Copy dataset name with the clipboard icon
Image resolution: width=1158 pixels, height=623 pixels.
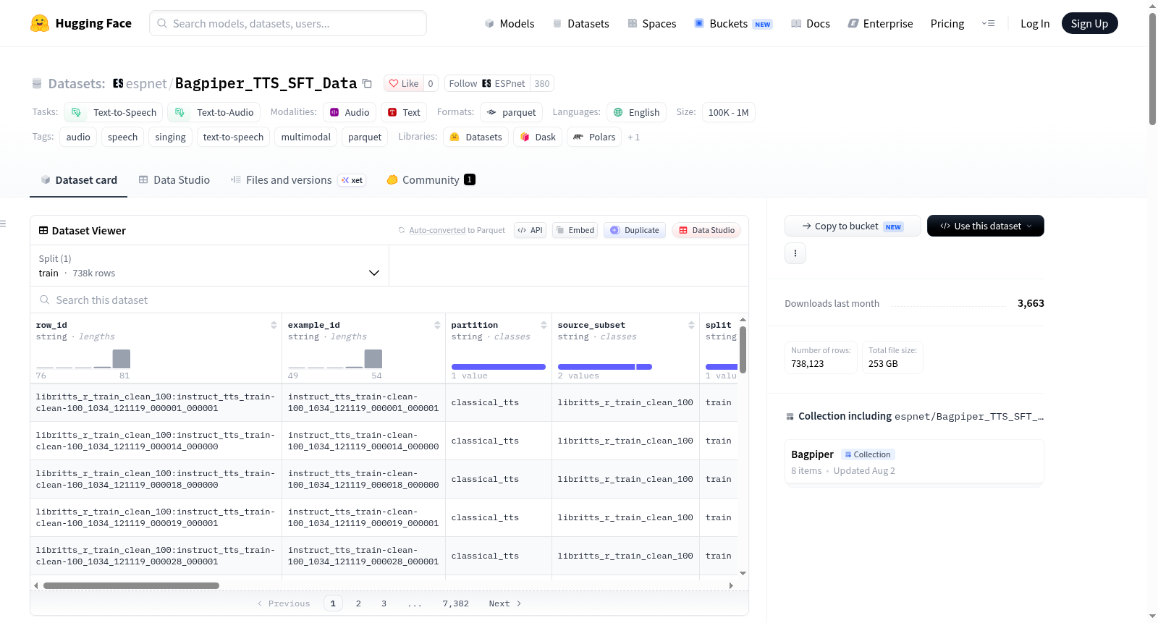click(367, 83)
